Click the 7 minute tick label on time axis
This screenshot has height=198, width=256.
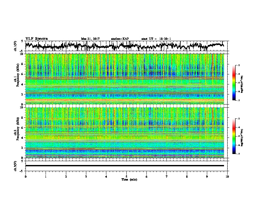[167, 177]
